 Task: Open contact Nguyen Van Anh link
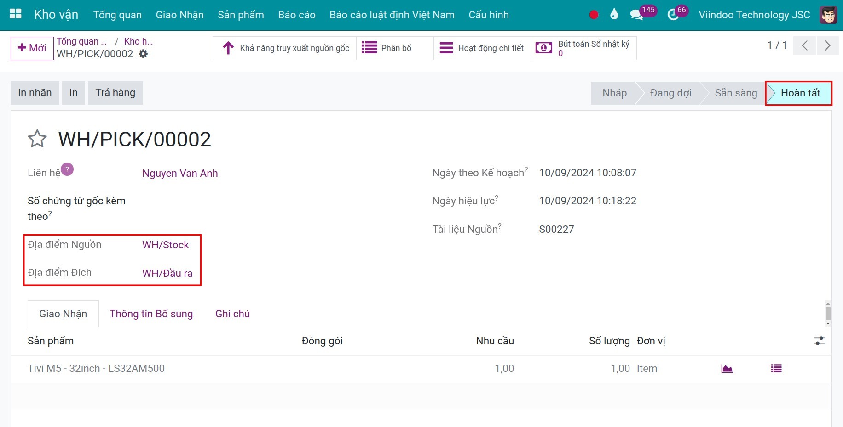(180, 173)
